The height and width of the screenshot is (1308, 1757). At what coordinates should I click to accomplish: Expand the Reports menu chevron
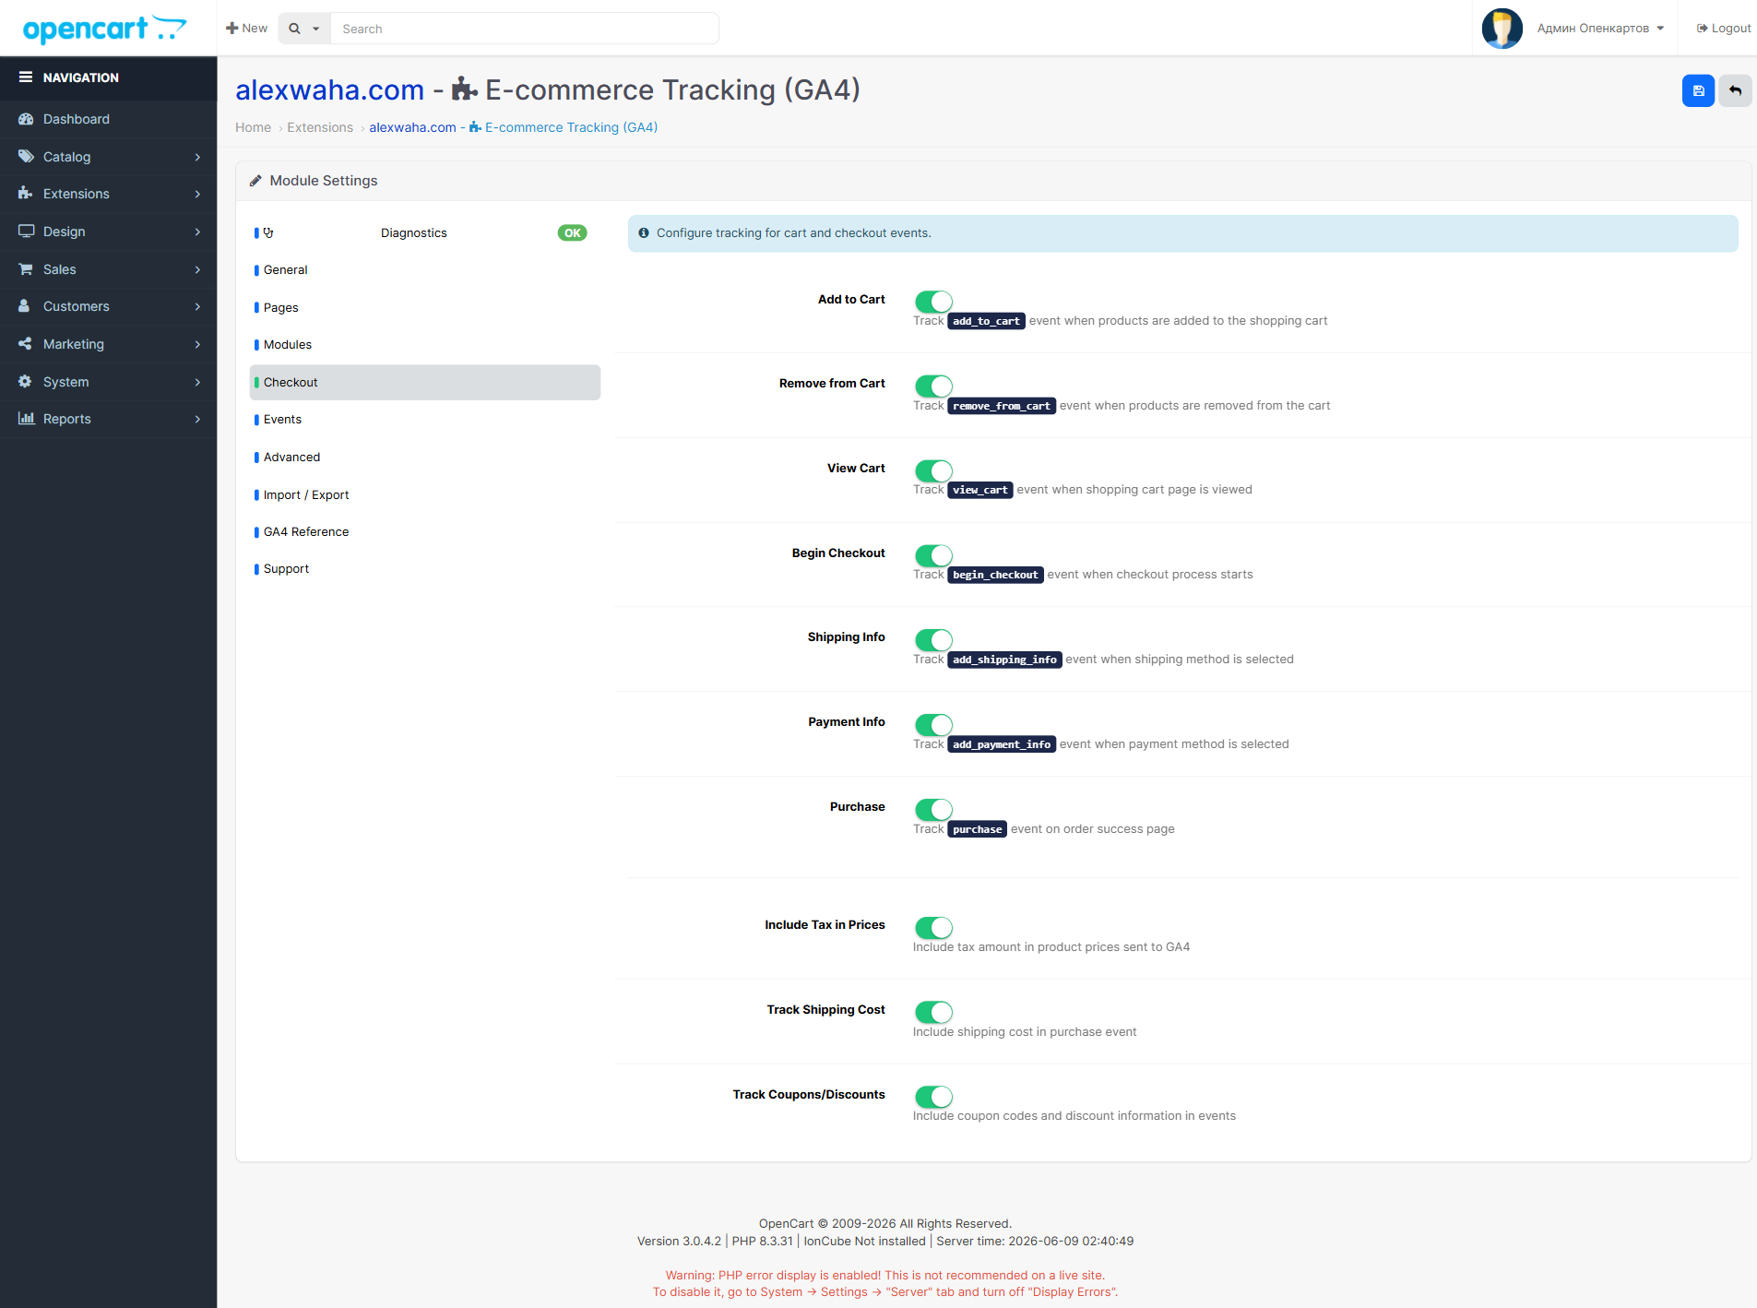197,419
